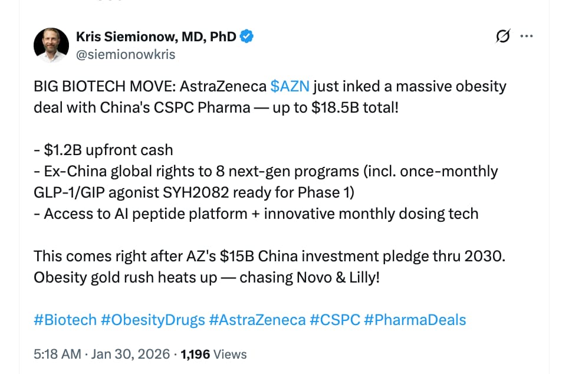The width and height of the screenshot is (572, 374).
Task: Click the display name Kris Siemionow, MD, PhD
Action: (156, 37)
